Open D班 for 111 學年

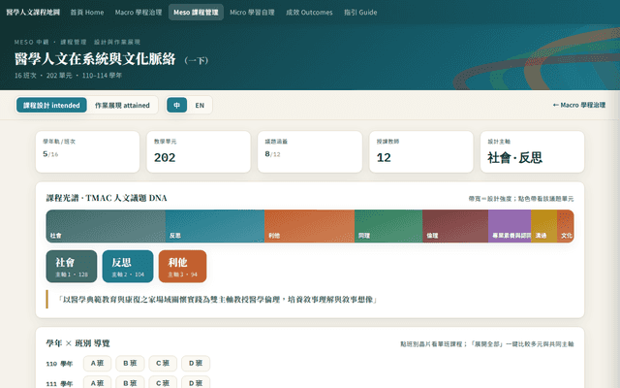[x=196, y=383]
